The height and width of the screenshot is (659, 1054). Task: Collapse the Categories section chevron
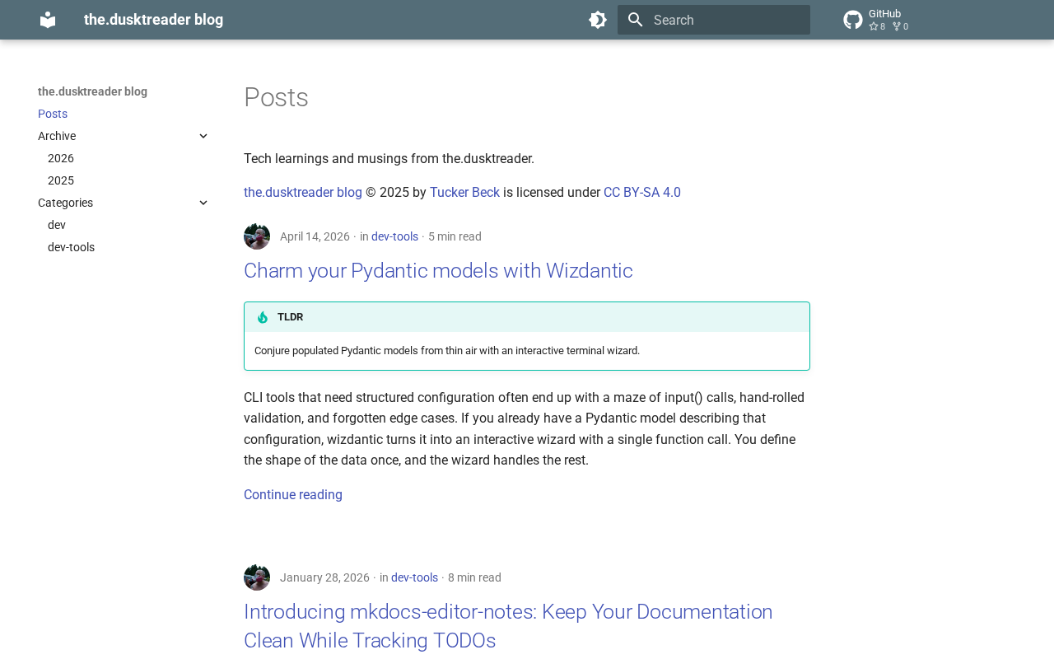(x=203, y=203)
